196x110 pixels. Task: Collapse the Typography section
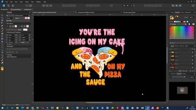pos(6,46)
